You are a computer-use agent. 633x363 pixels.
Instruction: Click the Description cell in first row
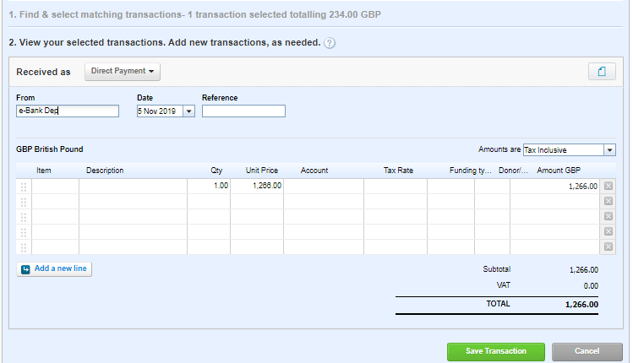click(133, 187)
